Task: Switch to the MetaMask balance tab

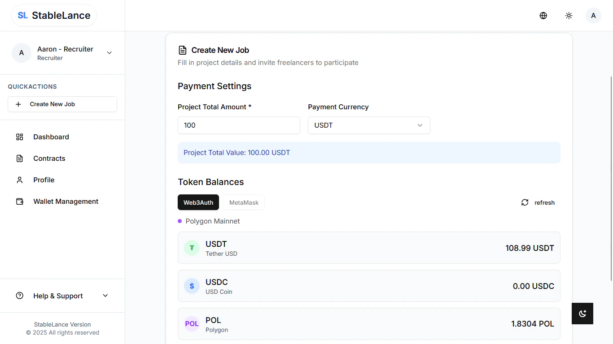Action: click(244, 202)
